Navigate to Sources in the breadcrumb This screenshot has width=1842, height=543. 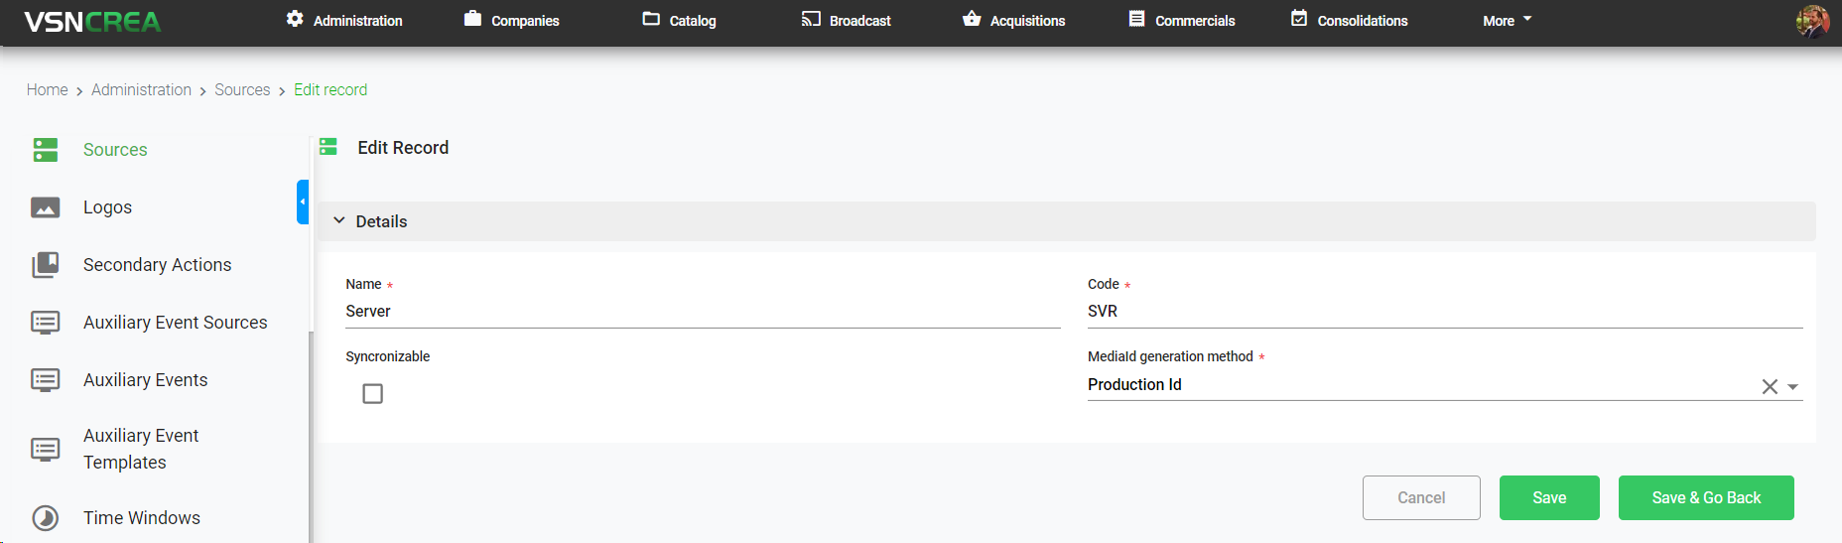(242, 90)
